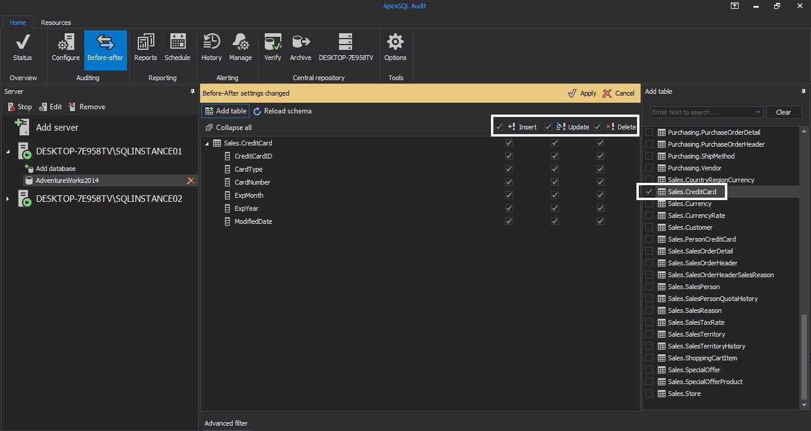Viewport: 811px width, 431px height.
Task: Toggle the Update header checkbox
Action: [549, 127]
